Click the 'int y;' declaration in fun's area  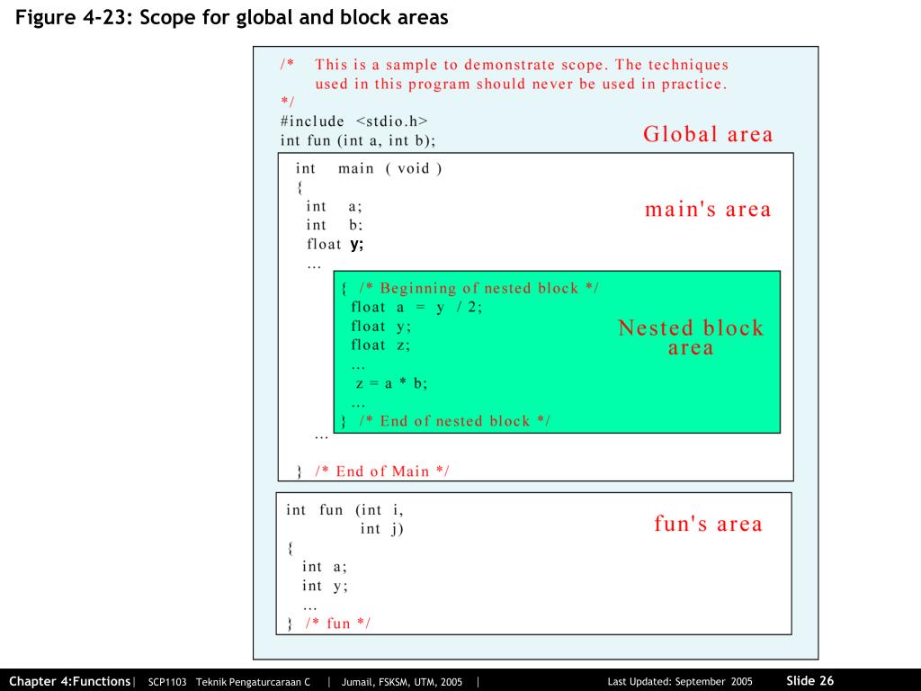pos(325,586)
